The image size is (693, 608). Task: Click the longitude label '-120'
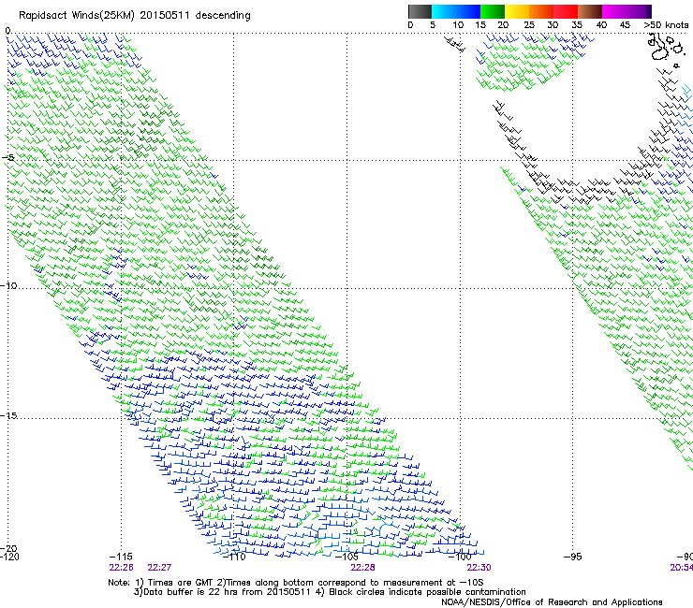click(9, 557)
